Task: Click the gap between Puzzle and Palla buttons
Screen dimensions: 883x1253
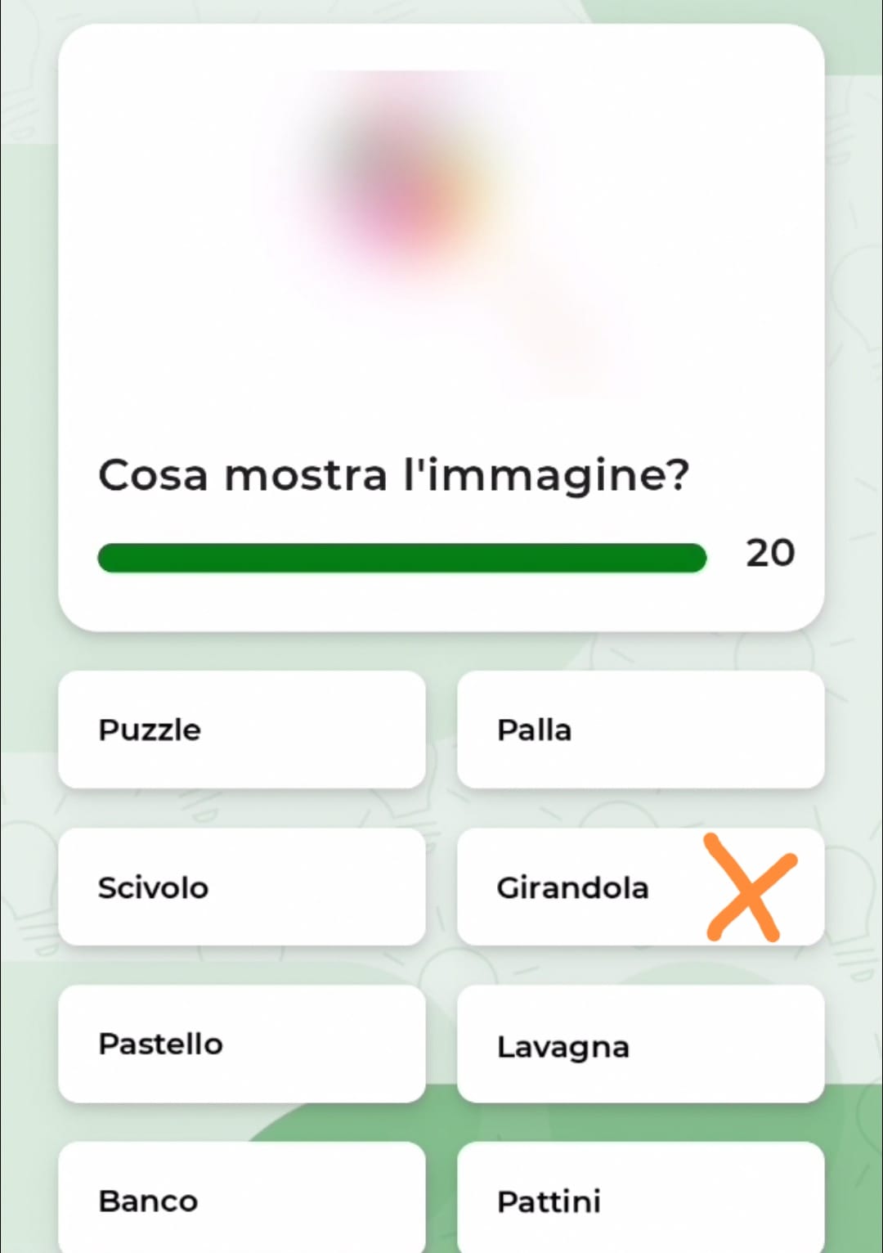Action: [441, 730]
